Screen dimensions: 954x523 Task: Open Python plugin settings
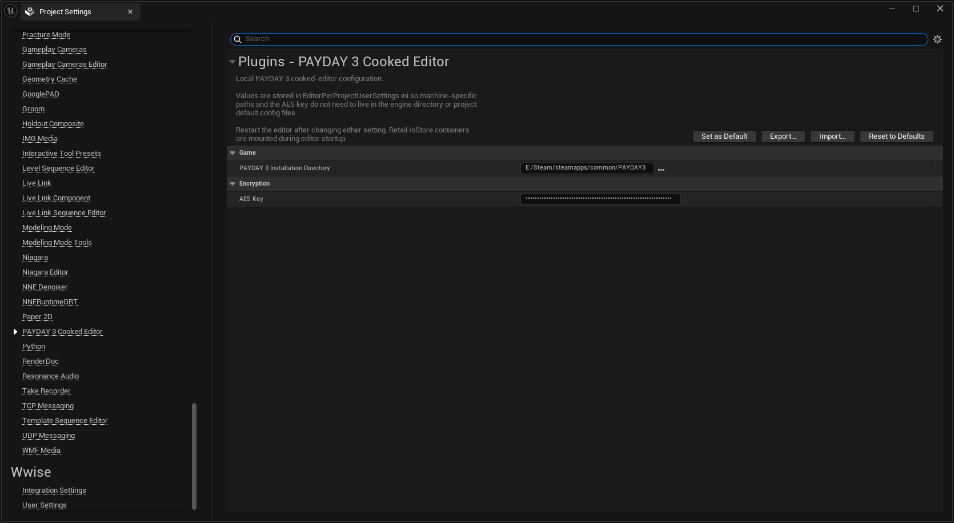click(x=34, y=347)
